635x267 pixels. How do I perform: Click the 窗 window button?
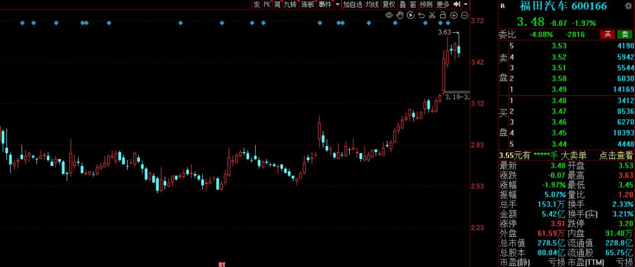point(413,5)
